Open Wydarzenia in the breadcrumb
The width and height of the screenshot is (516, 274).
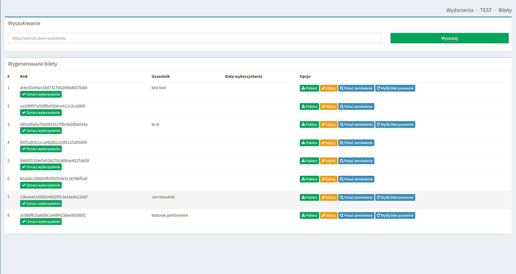[460, 10]
